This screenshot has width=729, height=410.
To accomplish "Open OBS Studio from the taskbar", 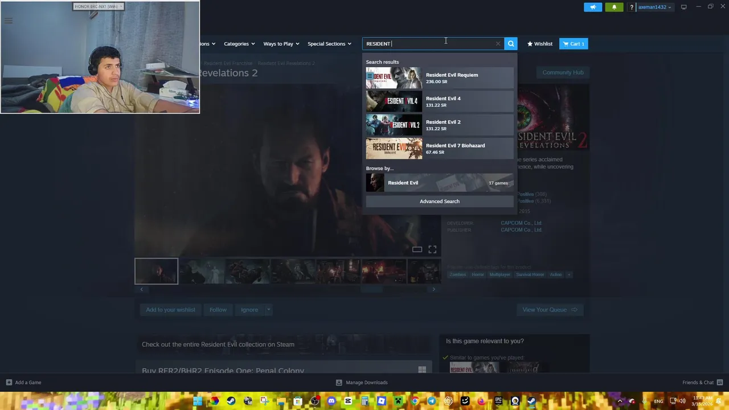I will tap(314, 401).
